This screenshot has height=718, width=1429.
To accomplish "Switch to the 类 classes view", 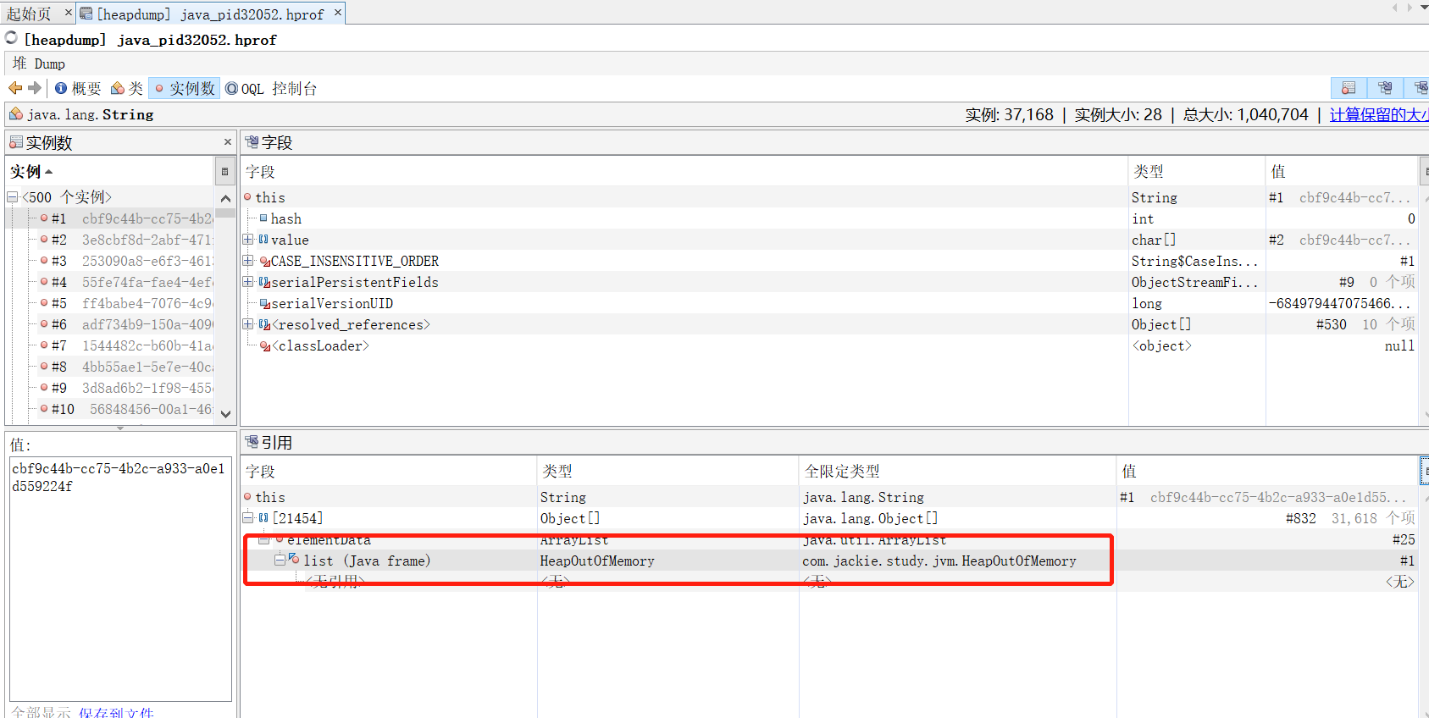I will tap(126, 88).
